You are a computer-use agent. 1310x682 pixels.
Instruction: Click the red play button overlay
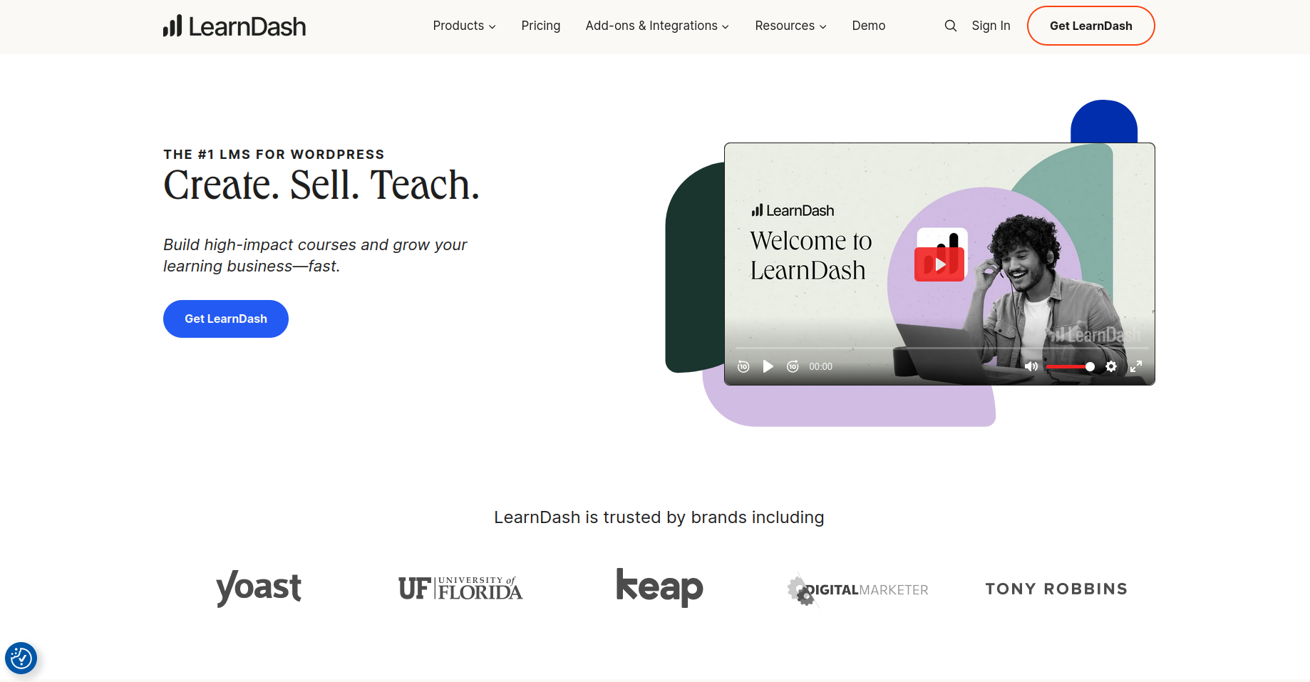click(x=939, y=264)
